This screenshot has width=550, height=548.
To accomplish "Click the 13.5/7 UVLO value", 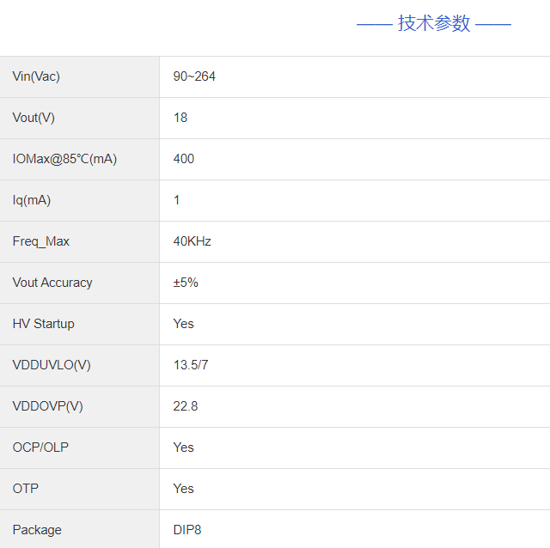I will click(x=191, y=365).
